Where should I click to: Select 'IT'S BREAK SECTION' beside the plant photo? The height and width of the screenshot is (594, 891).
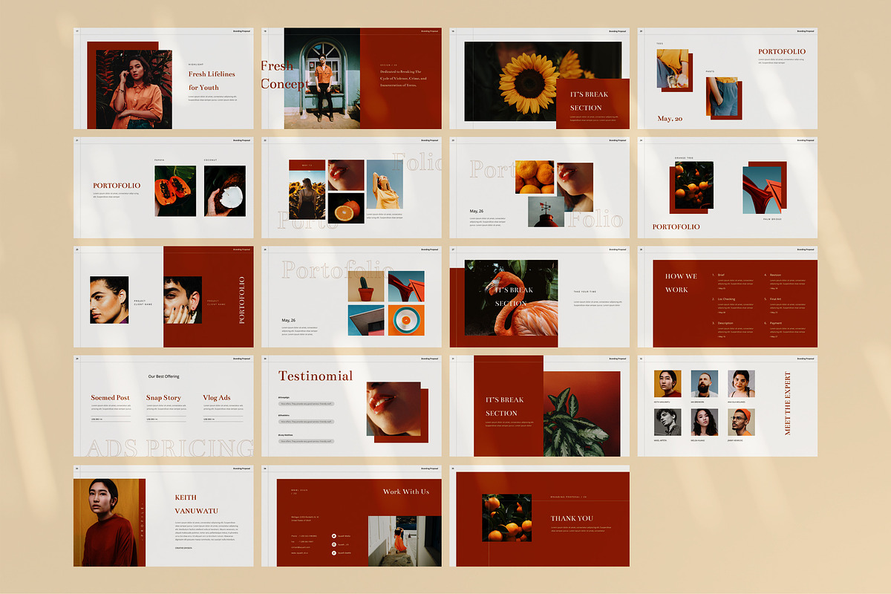505,406
